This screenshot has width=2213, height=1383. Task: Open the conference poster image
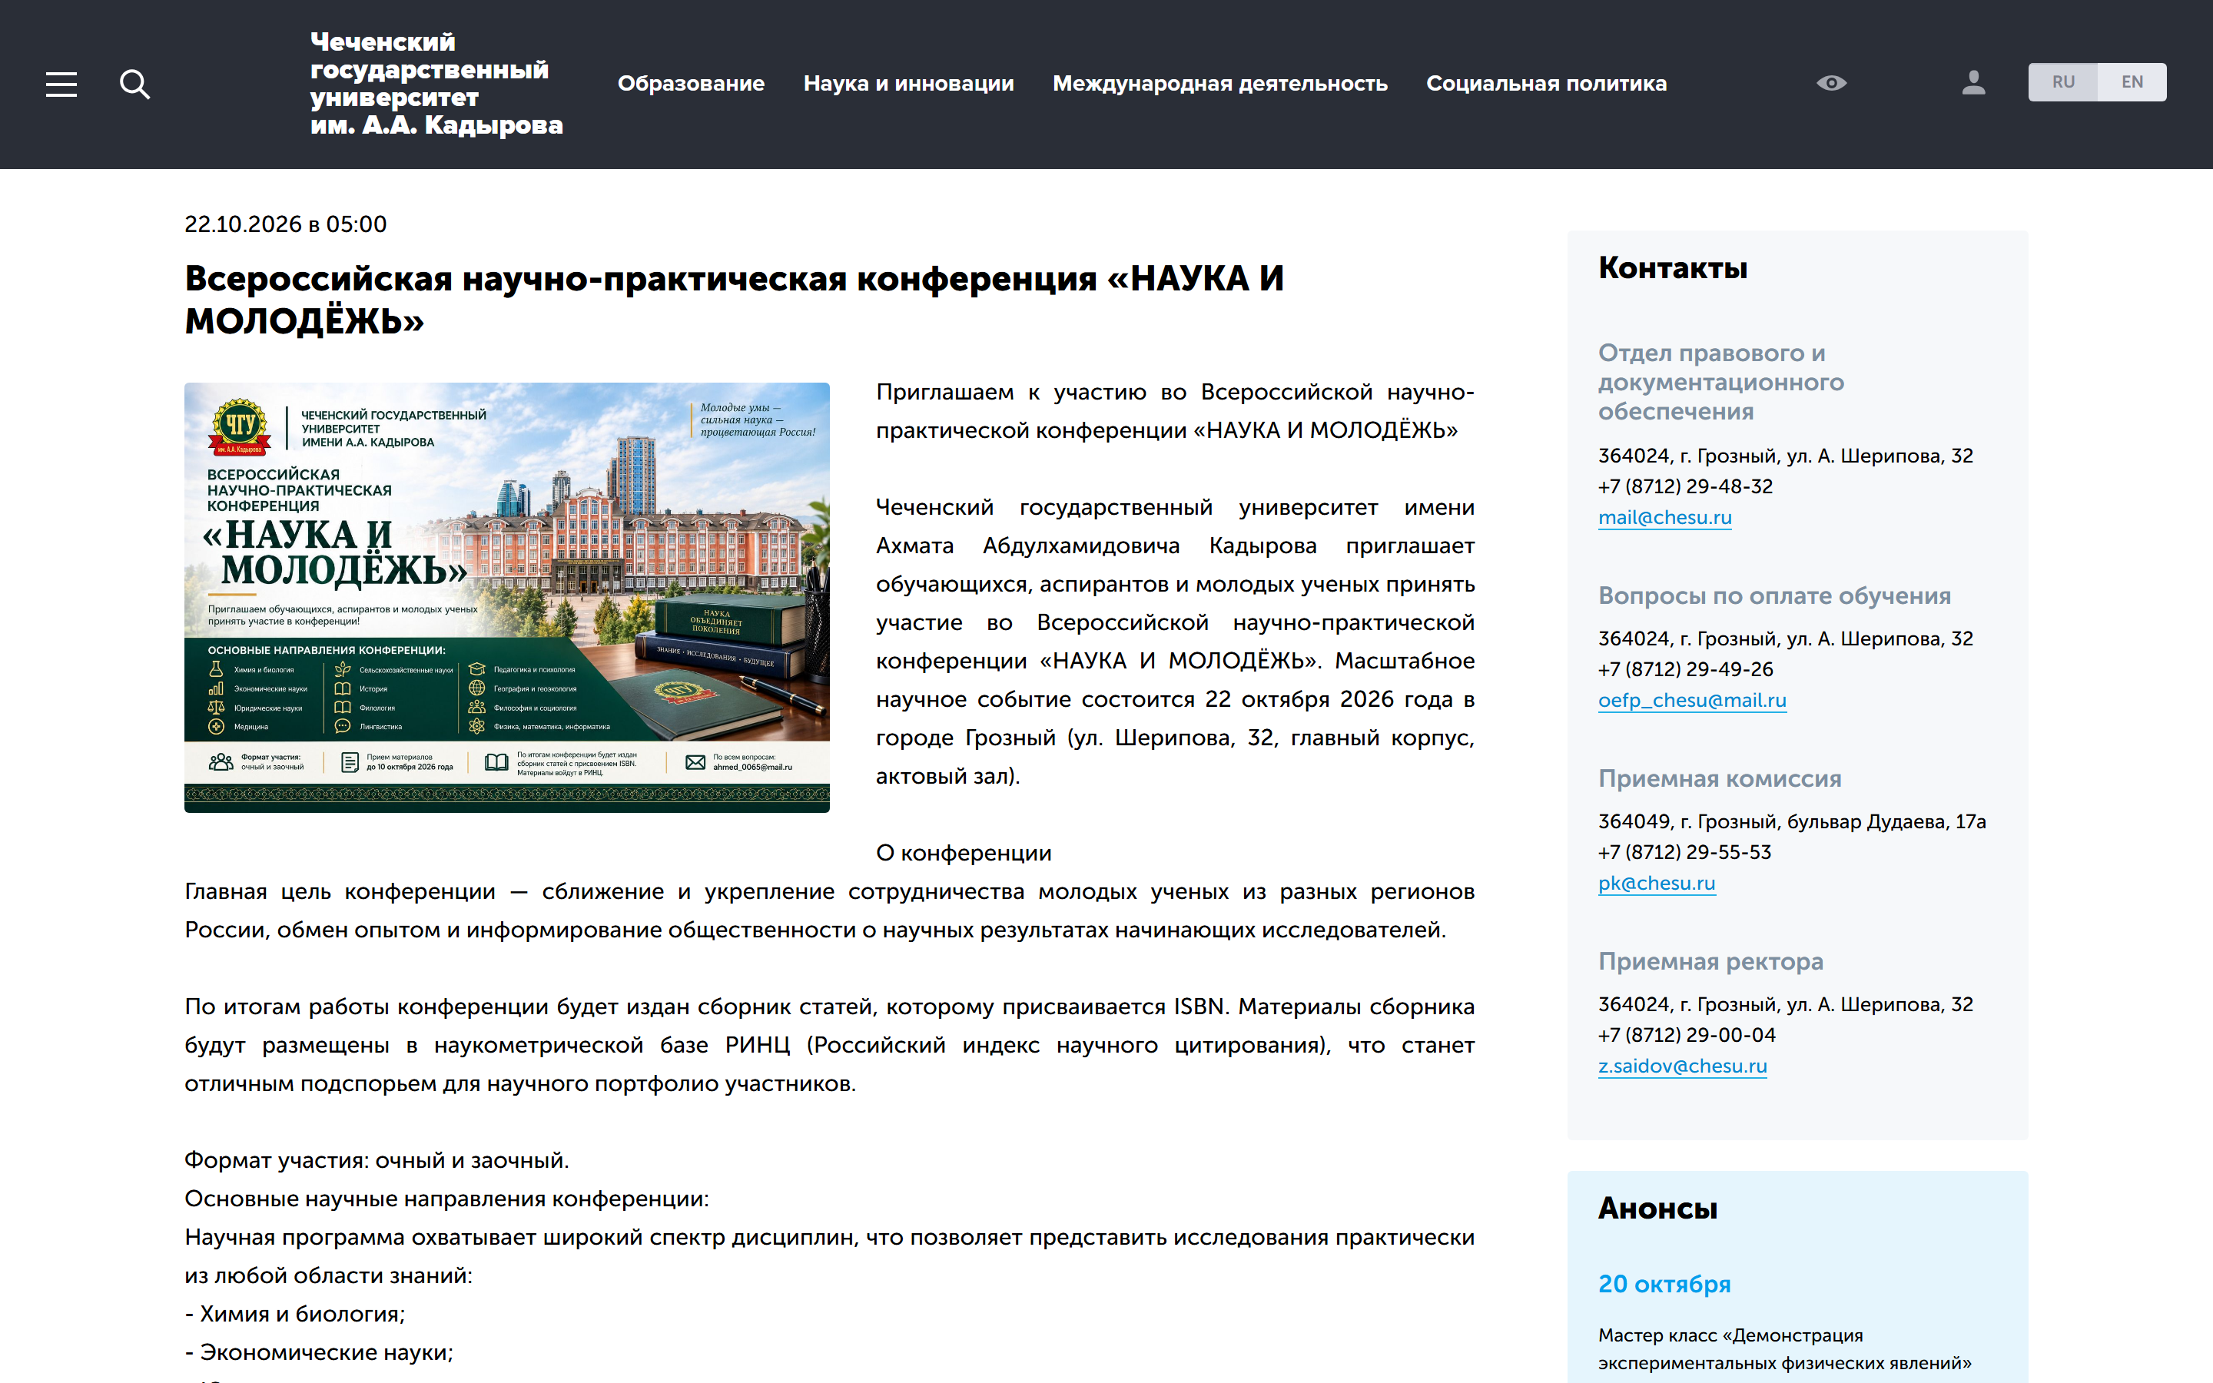pyautogui.click(x=506, y=597)
